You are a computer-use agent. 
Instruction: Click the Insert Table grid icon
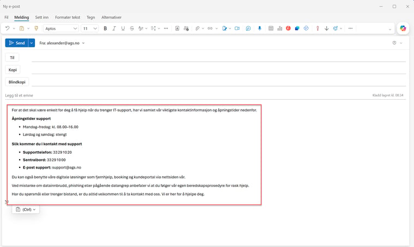[x=271, y=28]
